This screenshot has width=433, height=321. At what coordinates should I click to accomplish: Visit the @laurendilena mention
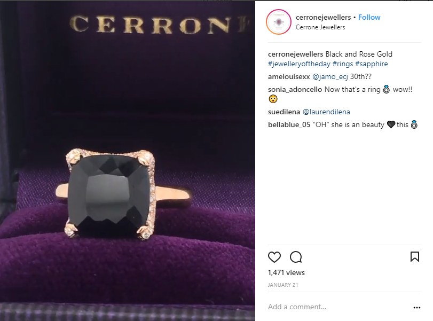click(x=326, y=112)
